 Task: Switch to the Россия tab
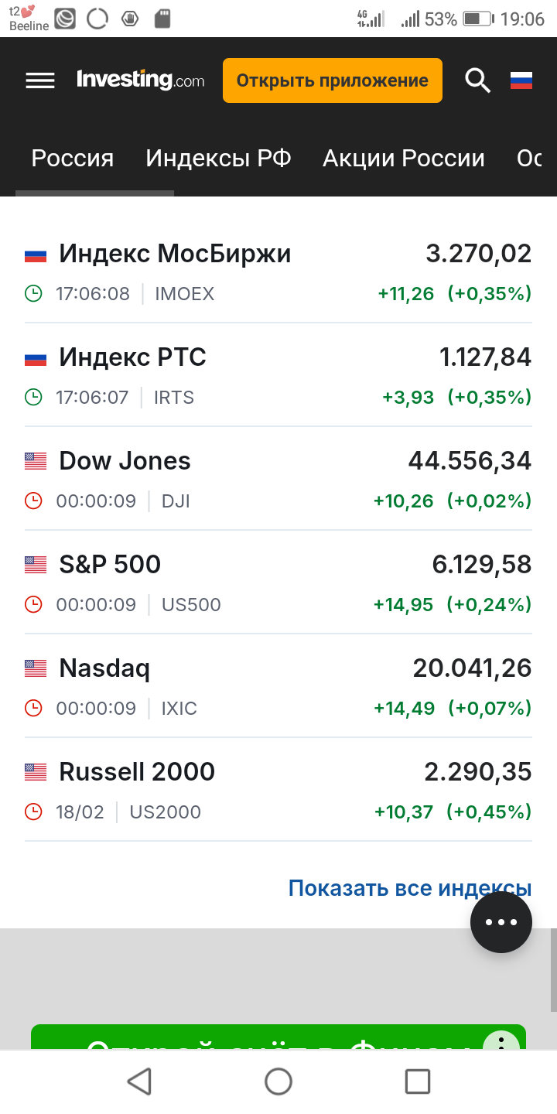[73, 159]
